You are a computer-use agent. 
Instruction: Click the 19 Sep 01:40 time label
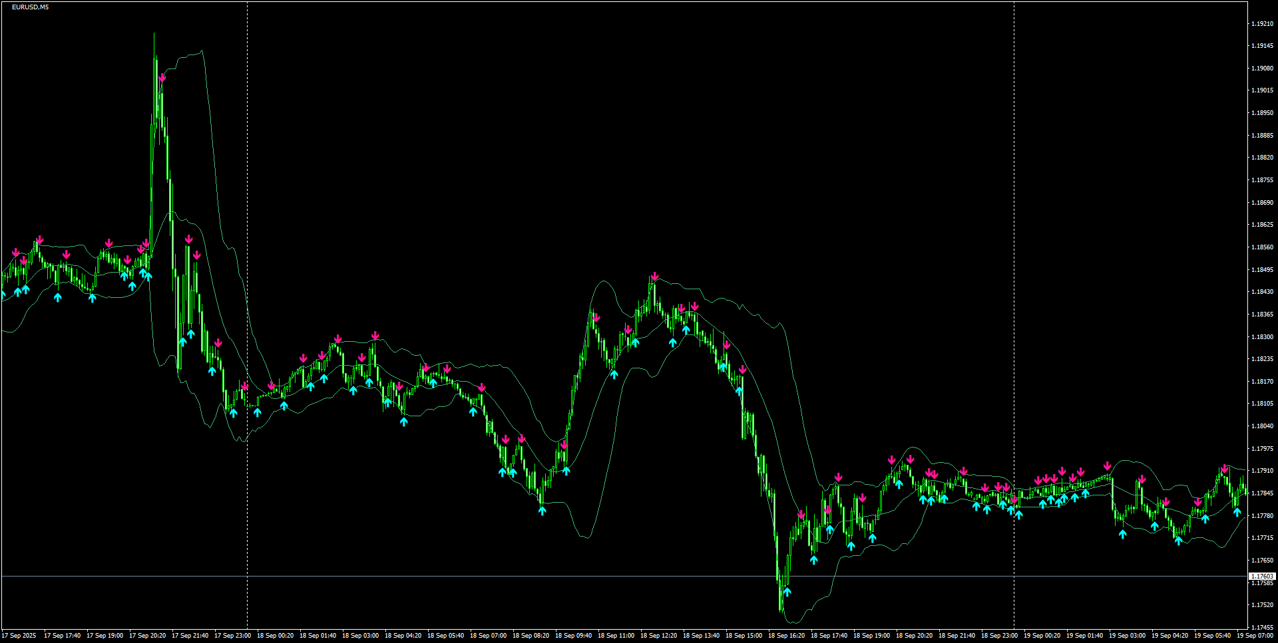(x=1084, y=636)
